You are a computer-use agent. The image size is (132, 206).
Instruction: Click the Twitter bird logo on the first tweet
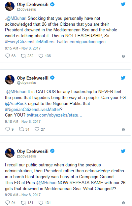click(x=123, y=4)
